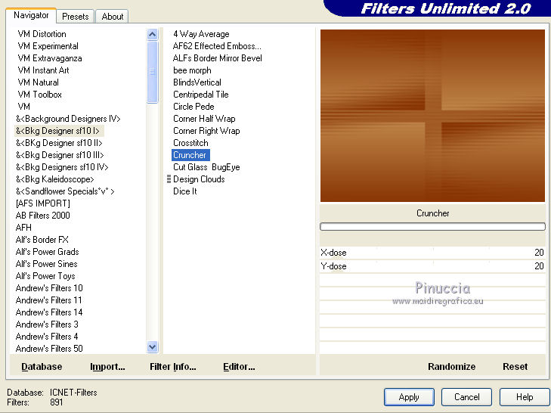Cancel the filter dialog
Image resolution: width=551 pixels, height=413 pixels.
(x=466, y=397)
